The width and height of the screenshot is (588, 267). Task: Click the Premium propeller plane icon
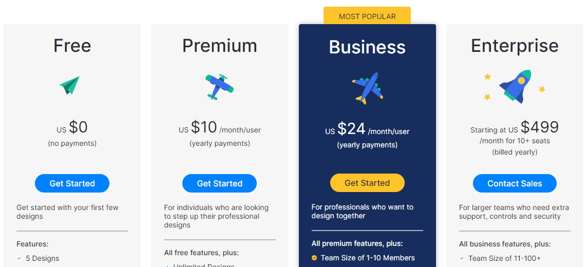pos(219,87)
